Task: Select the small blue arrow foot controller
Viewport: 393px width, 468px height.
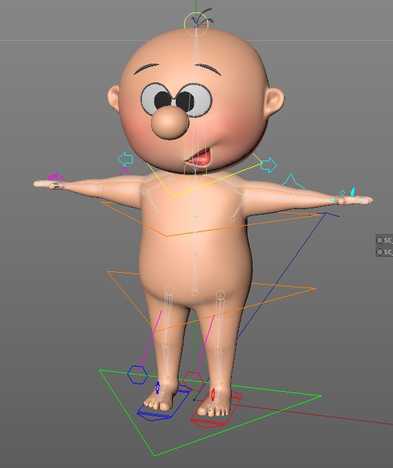Action: pyautogui.click(x=158, y=388)
